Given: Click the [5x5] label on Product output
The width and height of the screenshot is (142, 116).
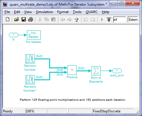Looking at the screenshot, I should pos(81,68).
